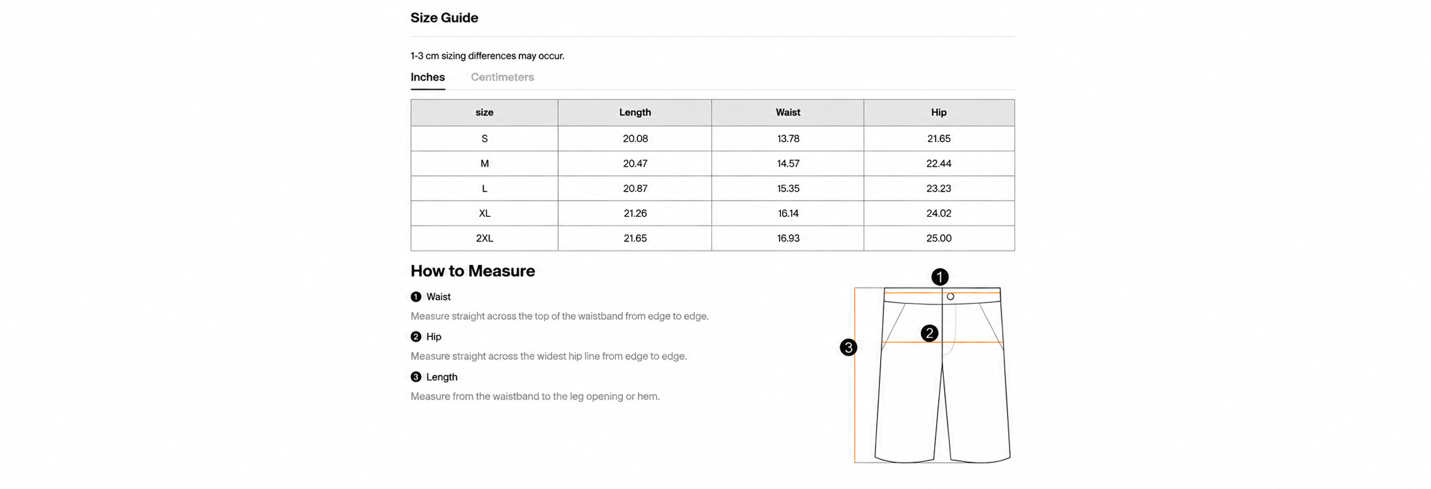Click the Waist column header
The image size is (1431, 489).
tap(788, 113)
